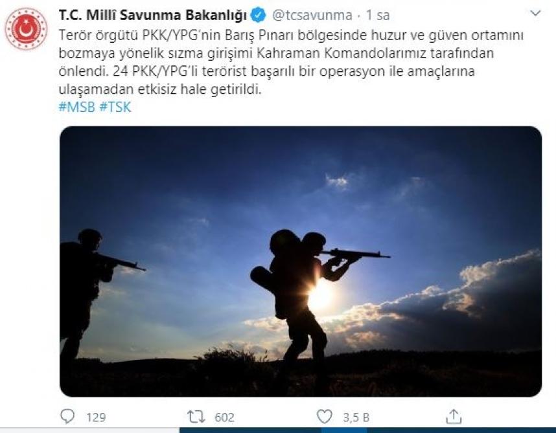Viewport: 556px width, 433px height.
Task: Click the 602 retweets count
Action: point(224,417)
